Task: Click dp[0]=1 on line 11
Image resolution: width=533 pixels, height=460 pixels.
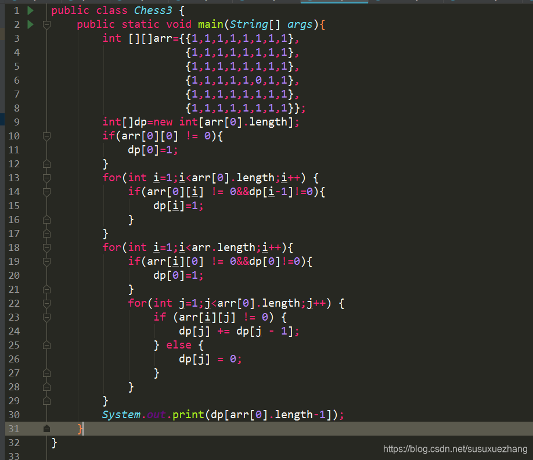Action: 153,150
